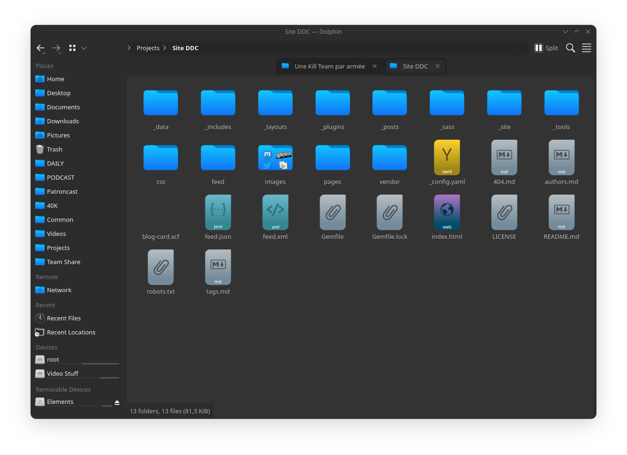Open the search magnifier icon
The image size is (627, 455).
571,48
